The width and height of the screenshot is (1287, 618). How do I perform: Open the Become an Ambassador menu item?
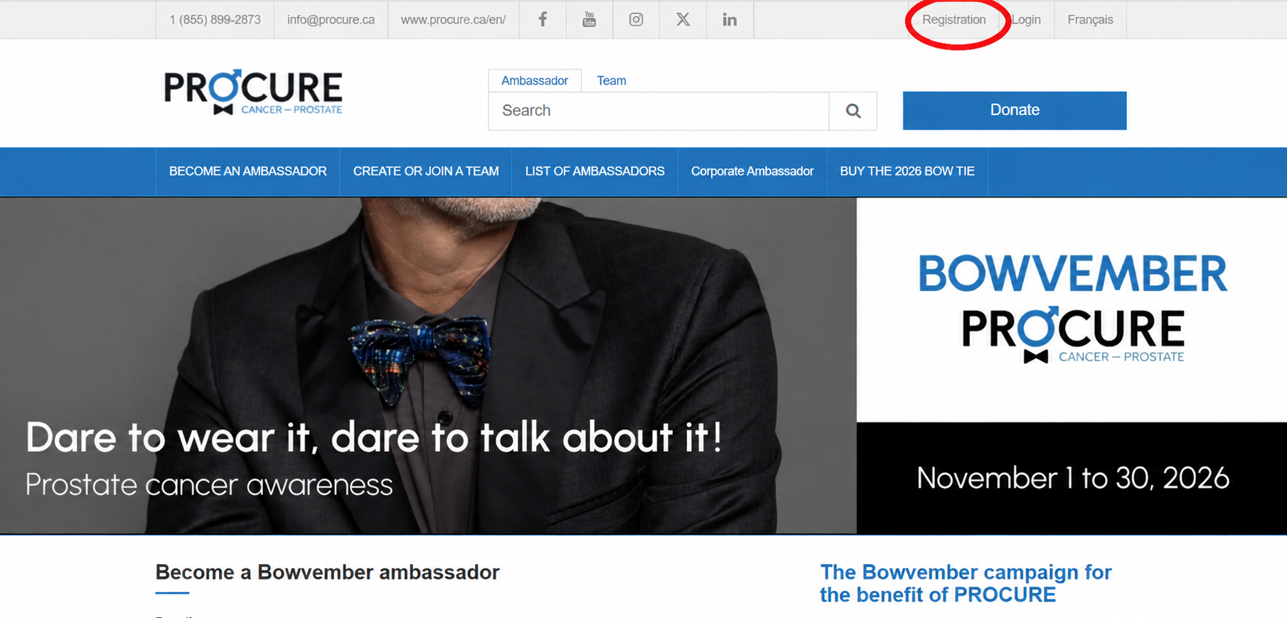pyautogui.click(x=248, y=171)
